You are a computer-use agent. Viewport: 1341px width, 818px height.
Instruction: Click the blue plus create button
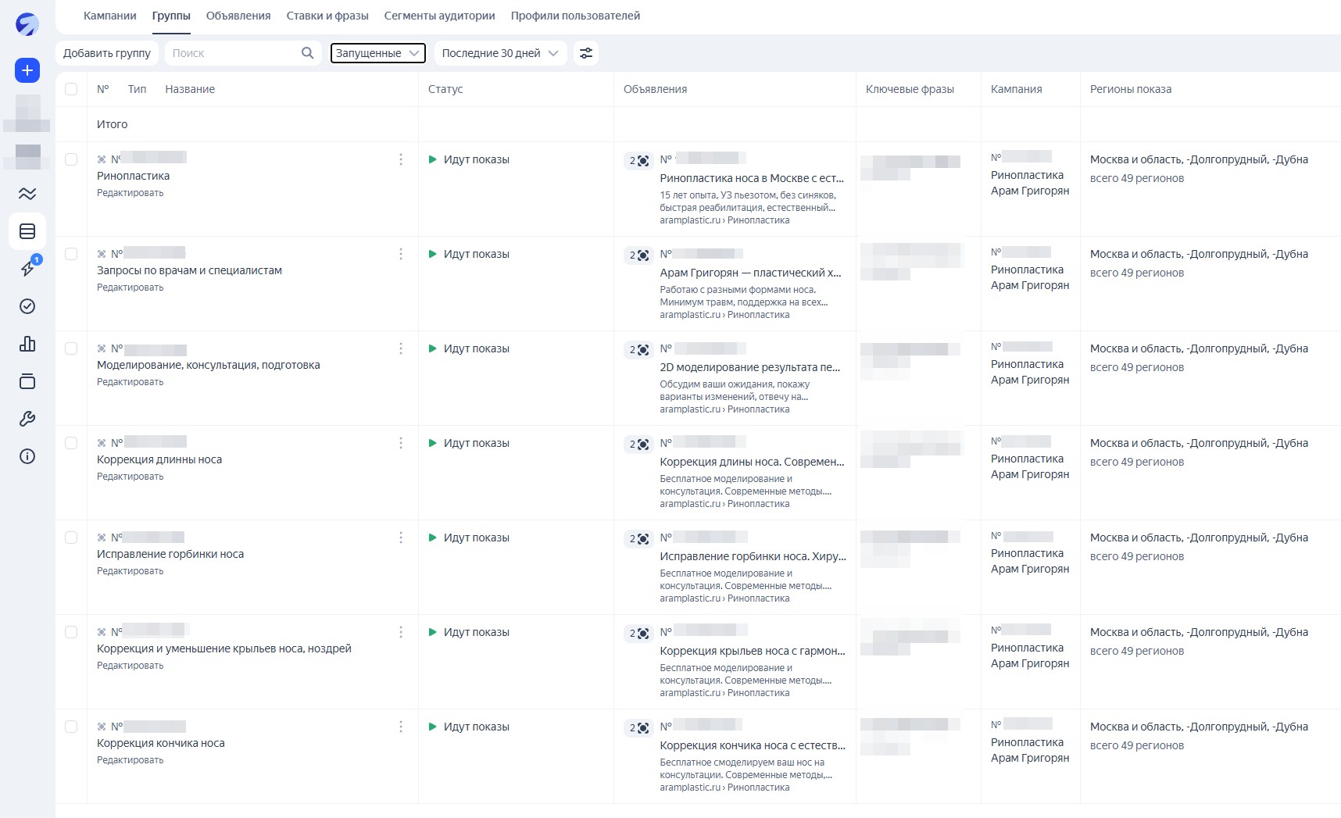point(27,70)
